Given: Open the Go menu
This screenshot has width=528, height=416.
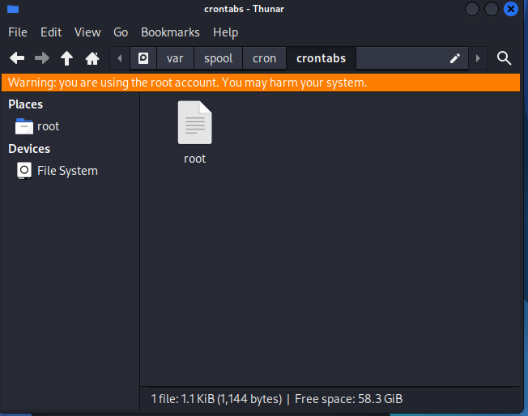Looking at the screenshot, I should pos(121,32).
